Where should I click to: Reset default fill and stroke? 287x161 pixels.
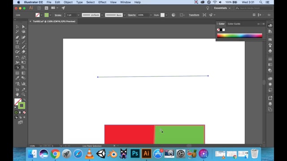[x=16, y=108]
